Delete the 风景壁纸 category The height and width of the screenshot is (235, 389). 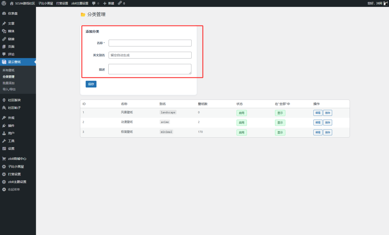click(x=328, y=113)
